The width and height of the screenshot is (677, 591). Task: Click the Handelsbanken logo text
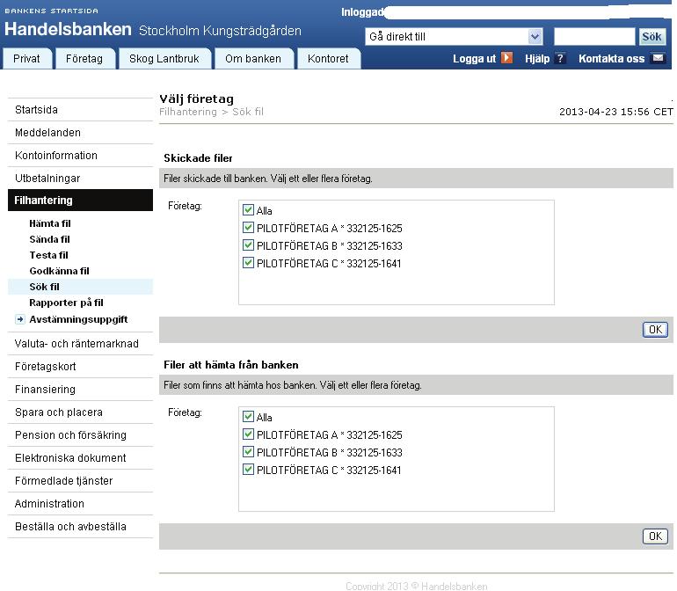(68, 29)
